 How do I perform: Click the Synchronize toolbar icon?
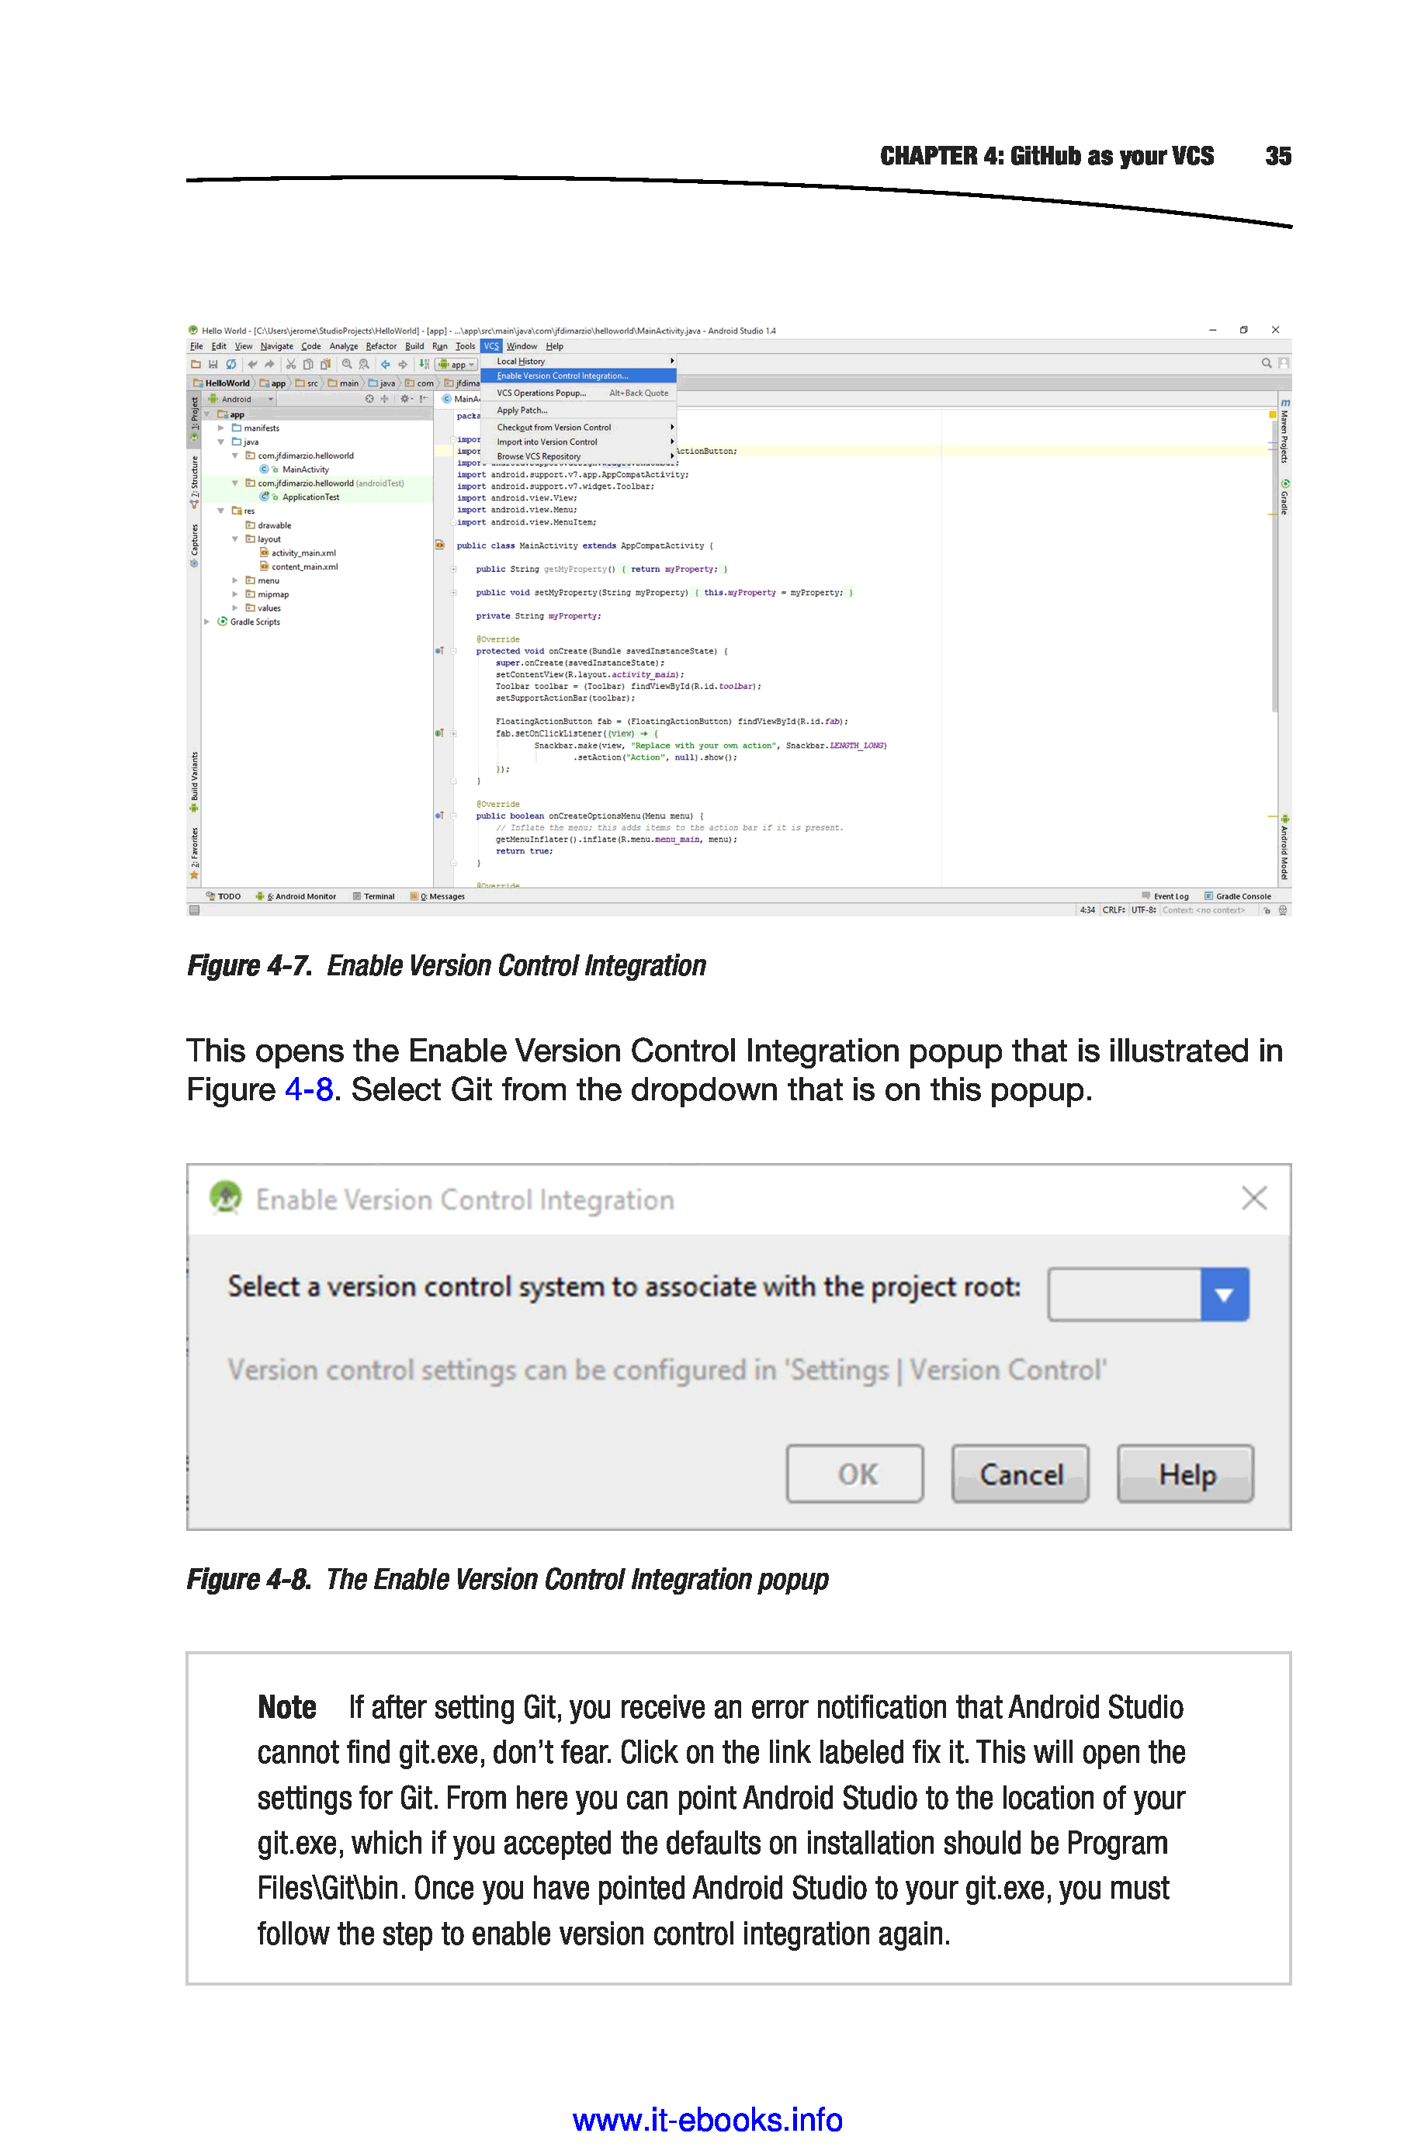coord(231,364)
